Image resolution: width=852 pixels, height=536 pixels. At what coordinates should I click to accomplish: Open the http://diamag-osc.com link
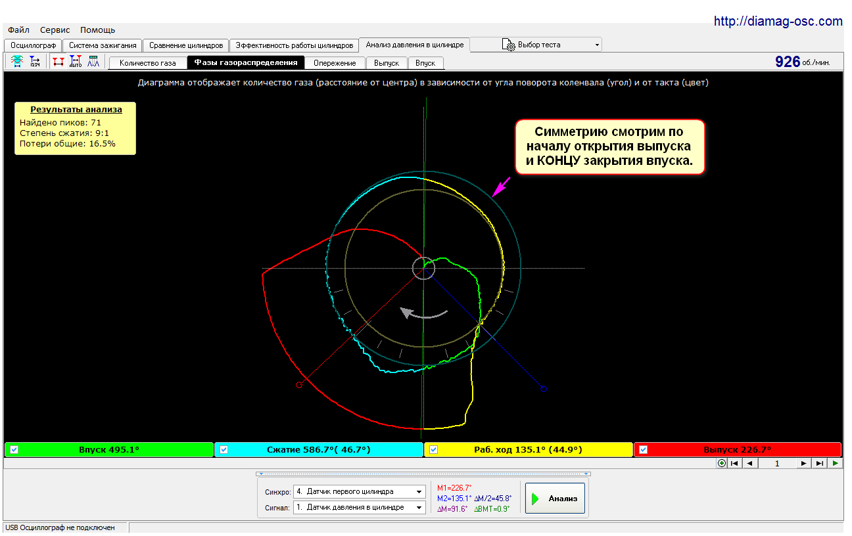pyautogui.click(x=778, y=22)
